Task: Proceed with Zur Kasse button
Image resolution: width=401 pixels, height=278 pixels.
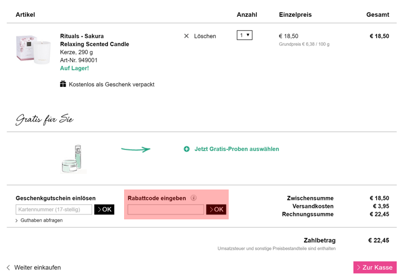Action: point(375,267)
